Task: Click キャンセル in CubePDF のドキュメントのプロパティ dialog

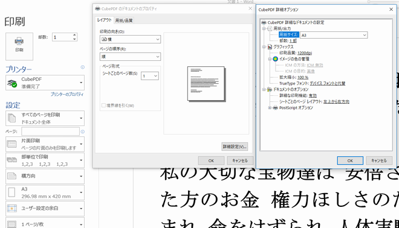Action: [x=240, y=160]
